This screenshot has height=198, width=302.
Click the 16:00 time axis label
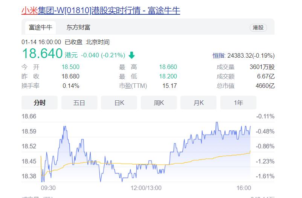pyautogui.click(x=244, y=188)
